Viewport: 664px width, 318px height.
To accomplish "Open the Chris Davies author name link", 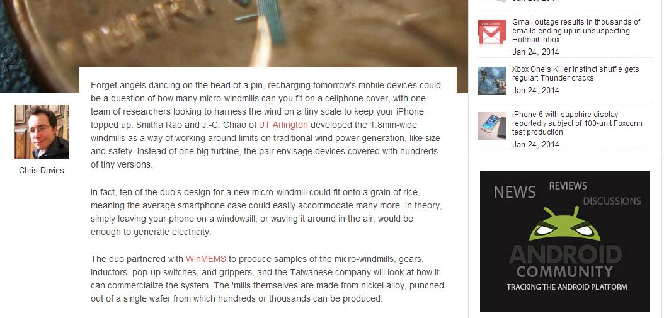I will coord(42,170).
